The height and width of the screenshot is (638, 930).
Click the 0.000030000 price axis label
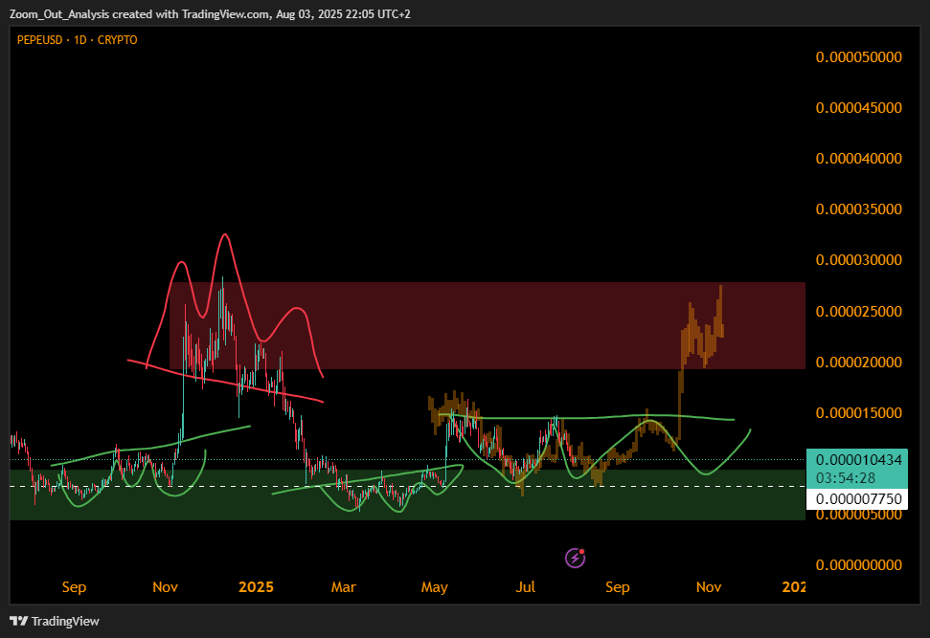click(x=858, y=259)
